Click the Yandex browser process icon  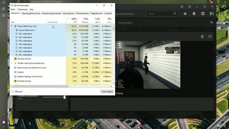click(15, 63)
